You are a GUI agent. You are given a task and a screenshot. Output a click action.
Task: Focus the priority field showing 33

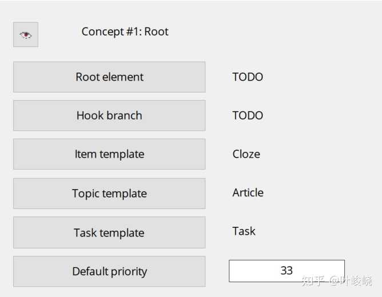click(286, 271)
